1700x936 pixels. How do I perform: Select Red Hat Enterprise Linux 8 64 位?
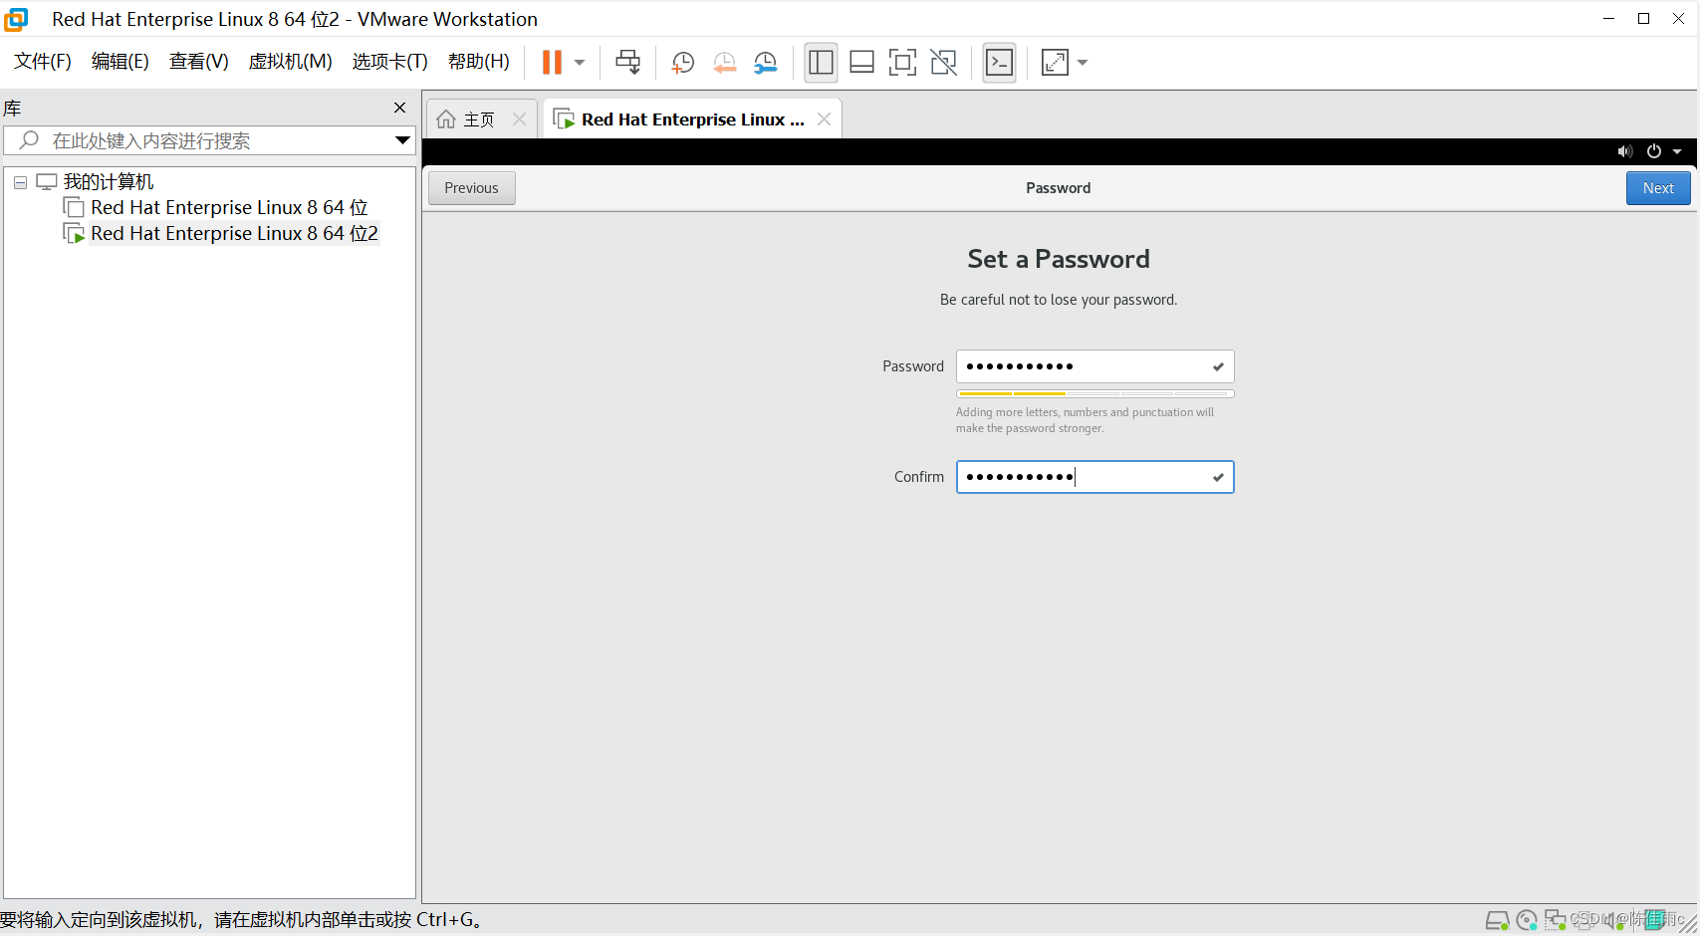pos(229,207)
